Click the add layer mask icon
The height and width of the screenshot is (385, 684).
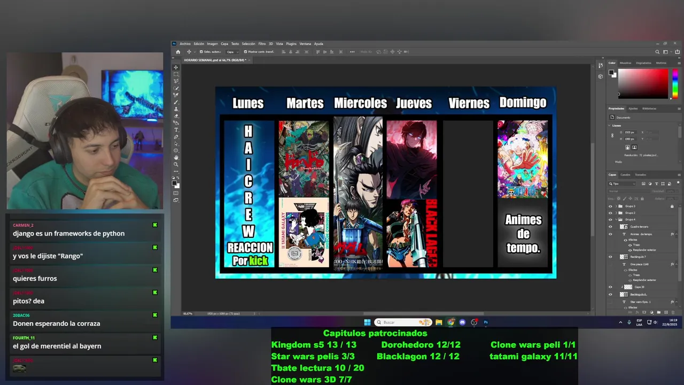tap(644, 312)
